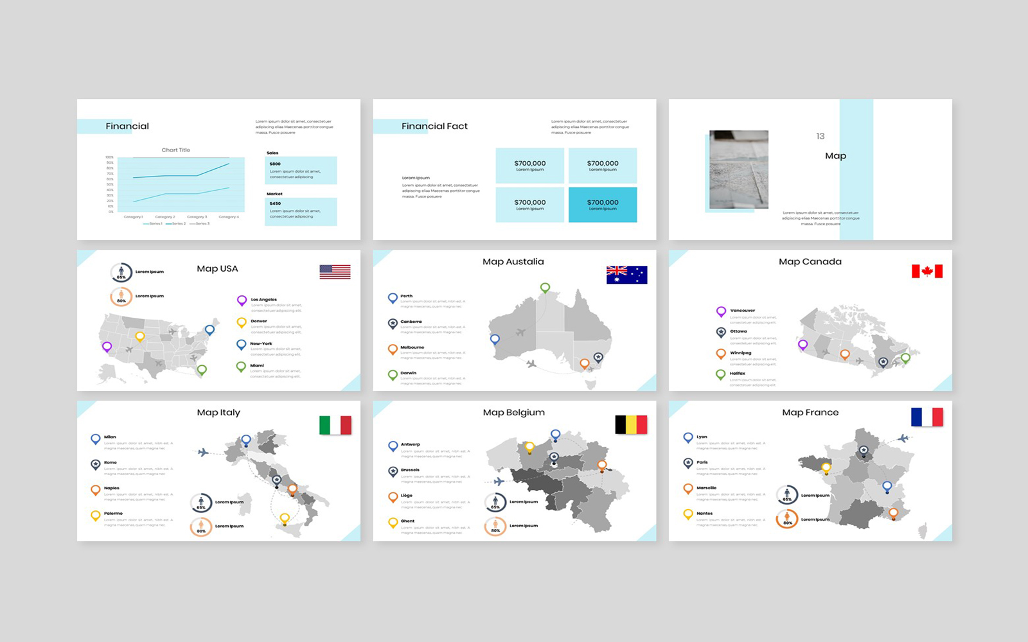The image size is (1028, 642).
Task: Click the blue Perth location pin in list
Action: coord(393,298)
